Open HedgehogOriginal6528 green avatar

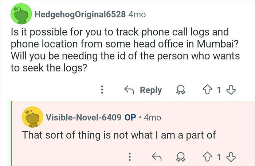coord(19,16)
